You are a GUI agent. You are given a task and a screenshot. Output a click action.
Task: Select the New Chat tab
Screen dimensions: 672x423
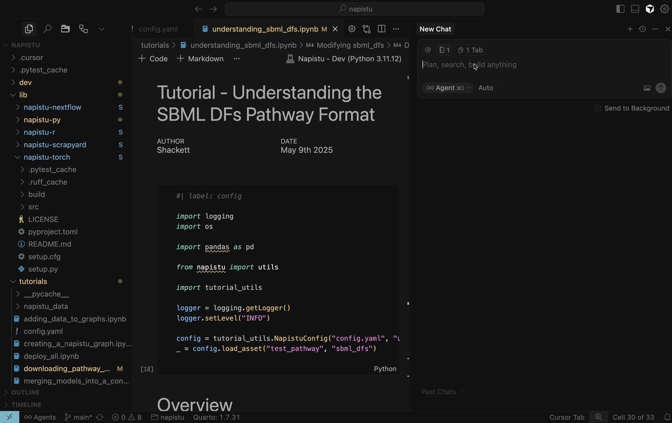click(x=435, y=29)
